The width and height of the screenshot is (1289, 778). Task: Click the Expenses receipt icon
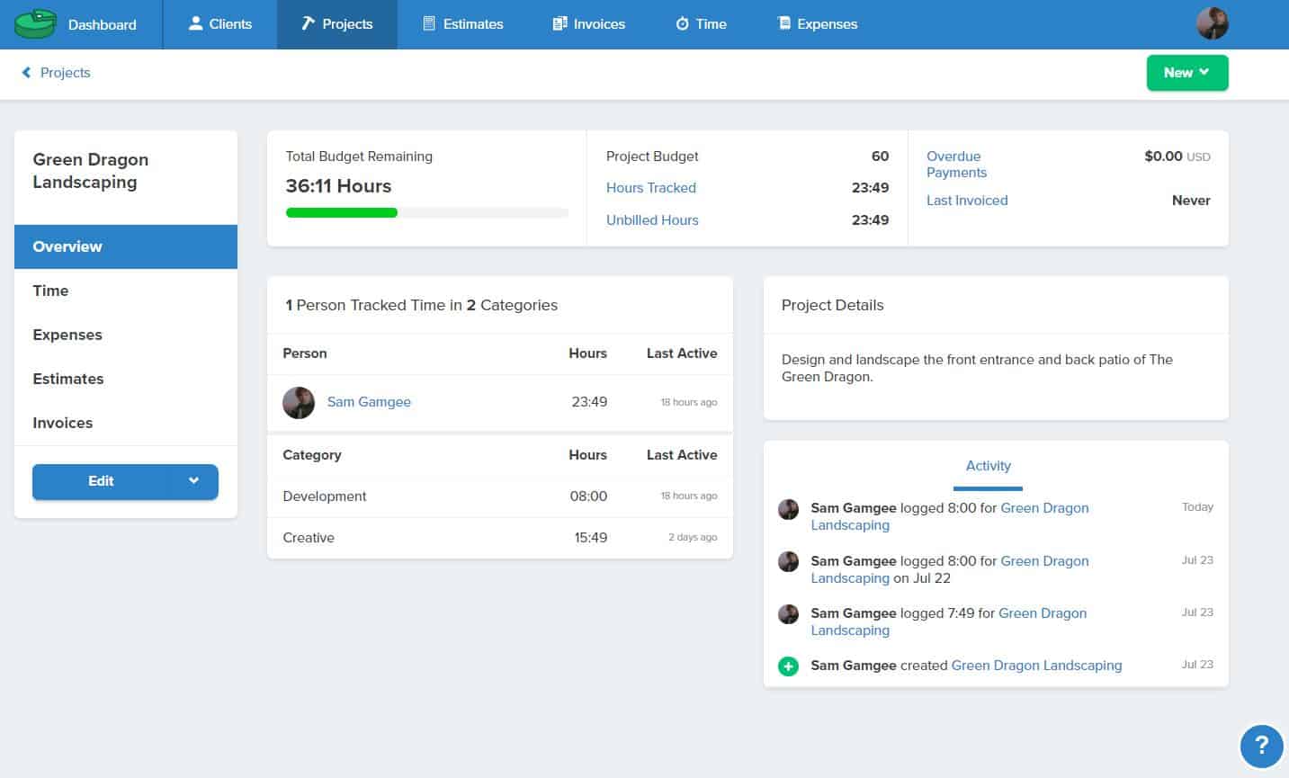783,24
